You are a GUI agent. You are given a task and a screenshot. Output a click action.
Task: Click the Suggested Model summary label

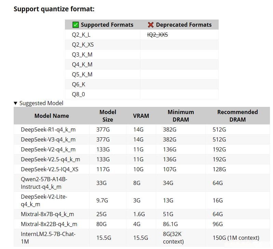(x=41, y=103)
